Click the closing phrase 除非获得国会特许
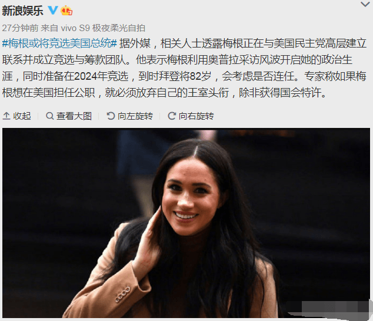 [280, 93]
